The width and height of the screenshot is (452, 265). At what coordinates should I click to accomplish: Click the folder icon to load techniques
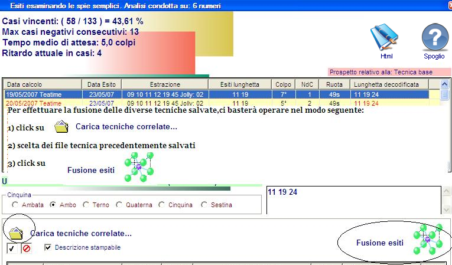click(16, 233)
